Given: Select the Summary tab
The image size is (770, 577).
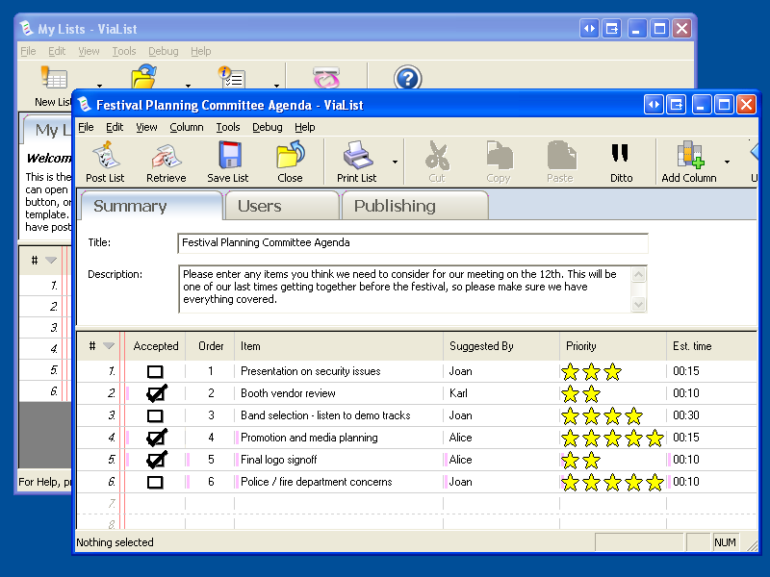Looking at the screenshot, I should coord(152,206).
